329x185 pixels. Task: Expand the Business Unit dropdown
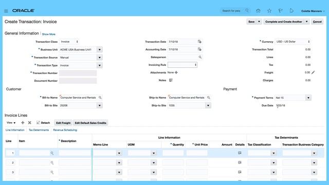click(100, 50)
